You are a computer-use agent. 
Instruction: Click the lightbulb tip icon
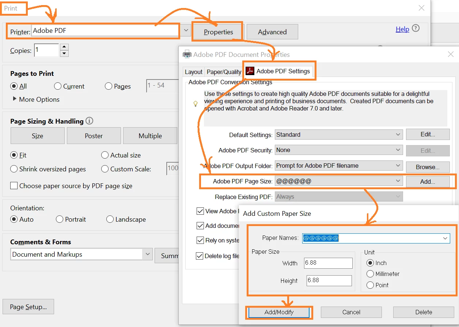[196, 104]
